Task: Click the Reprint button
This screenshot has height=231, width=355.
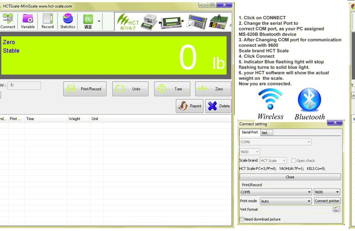Action: 190,106
